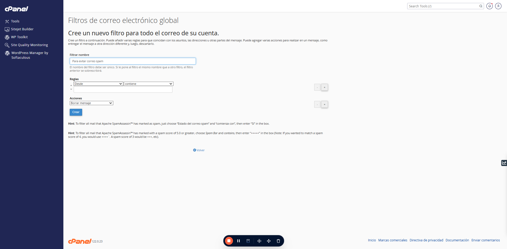Open the user account icon
The image size is (507, 249).
tap(498, 6)
